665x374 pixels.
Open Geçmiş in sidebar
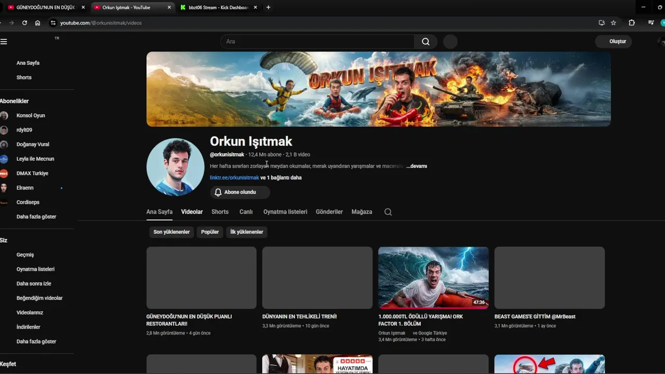tap(25, 255)
